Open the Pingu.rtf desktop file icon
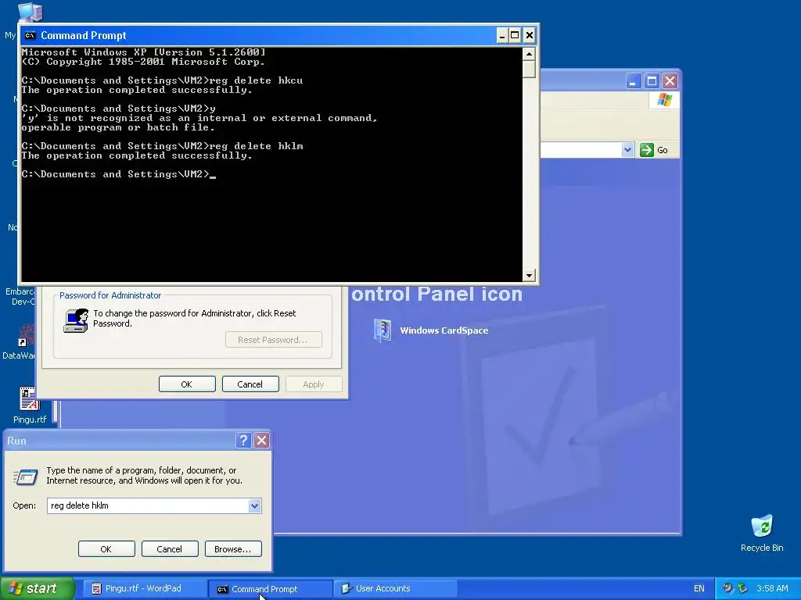The image size is (801, 600). pos(30,398)
